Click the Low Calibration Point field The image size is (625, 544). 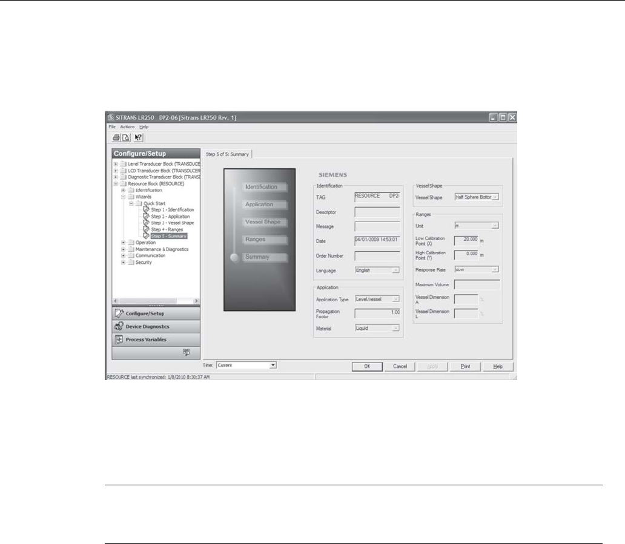(466, 241)
